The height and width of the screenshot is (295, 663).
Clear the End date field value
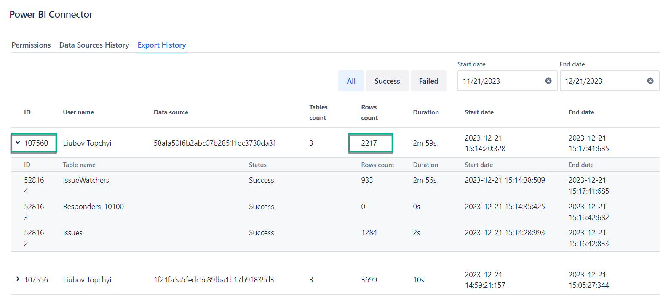point(650,81)
